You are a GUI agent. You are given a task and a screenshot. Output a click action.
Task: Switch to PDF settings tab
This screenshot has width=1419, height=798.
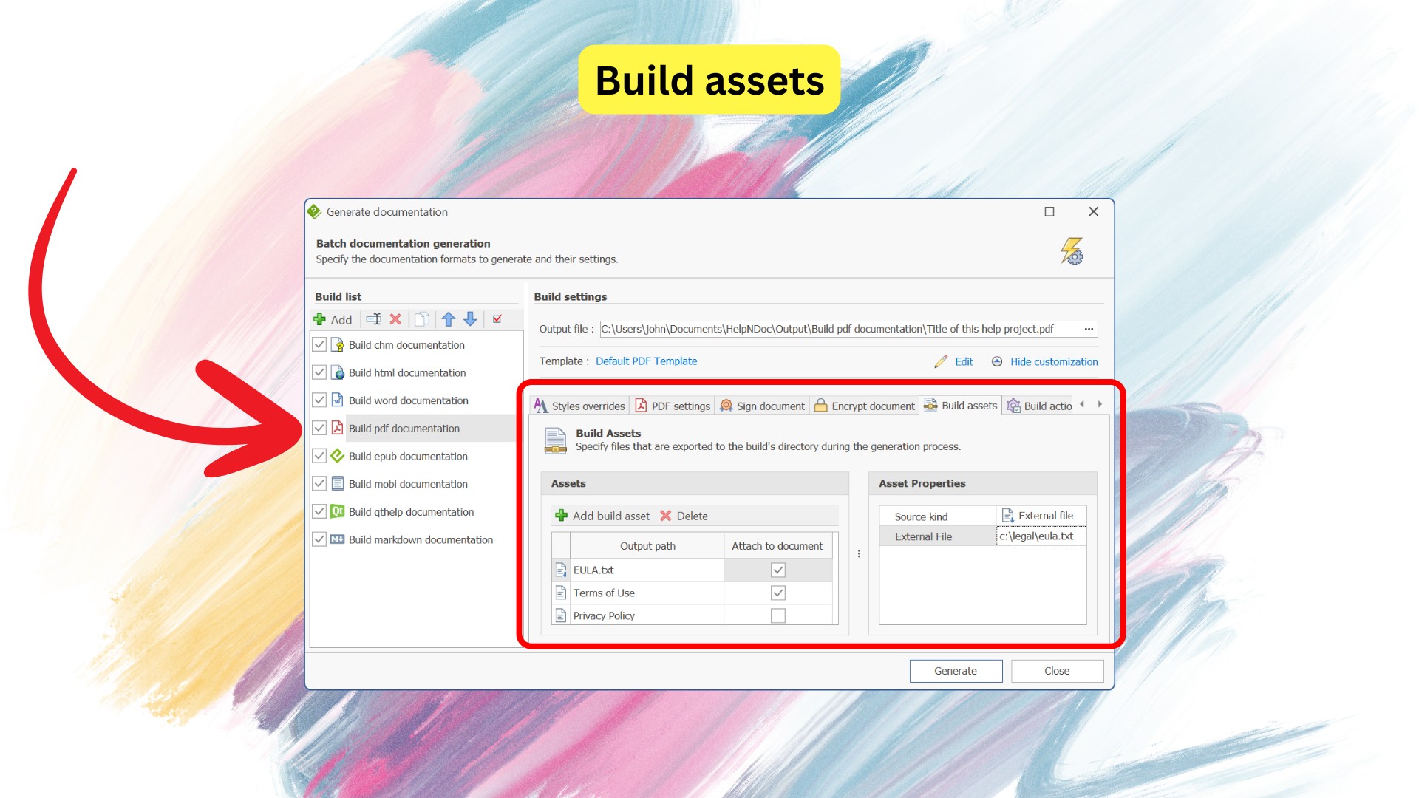click(673, 406)
